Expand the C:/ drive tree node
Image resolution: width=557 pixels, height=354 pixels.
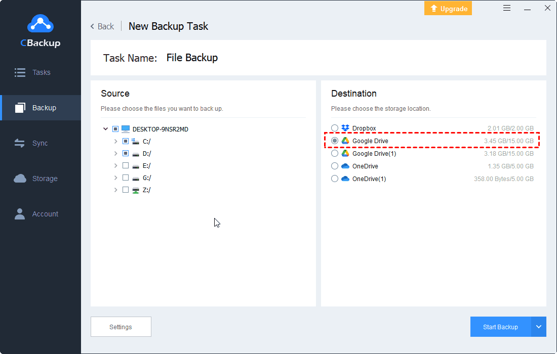click(116, 141)
